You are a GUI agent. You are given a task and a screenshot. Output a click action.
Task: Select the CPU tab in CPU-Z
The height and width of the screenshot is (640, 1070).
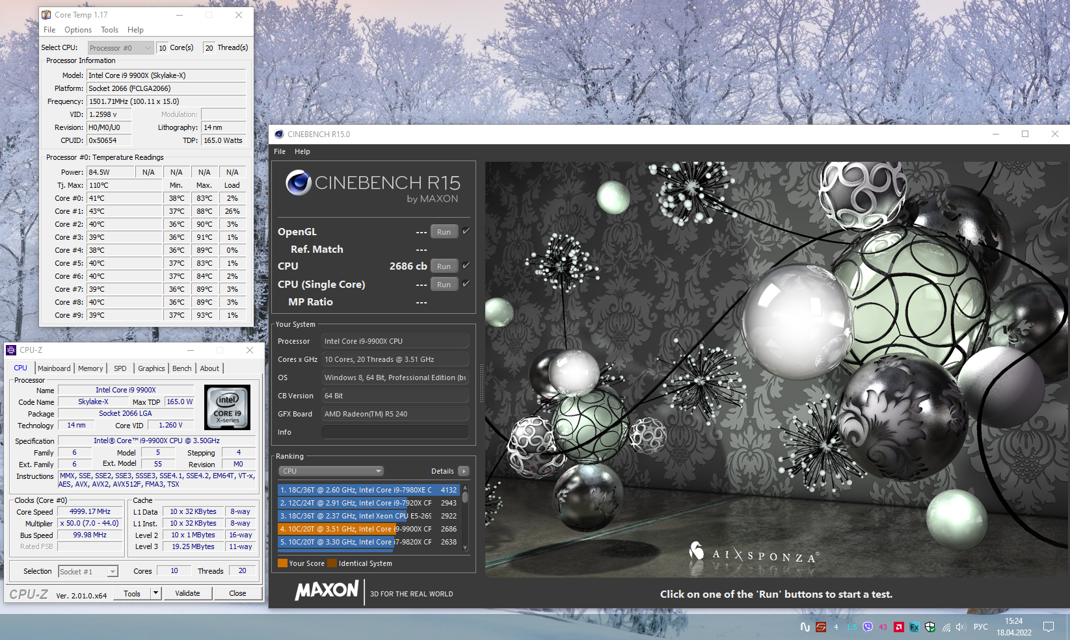coord(21,368)
